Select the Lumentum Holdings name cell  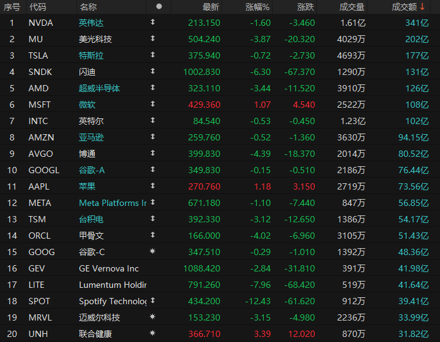point(112,285)
